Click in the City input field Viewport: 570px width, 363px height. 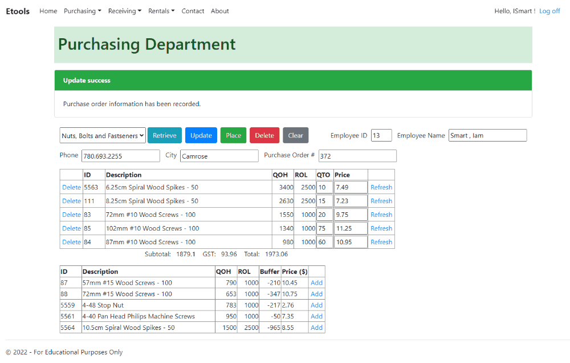219,155
